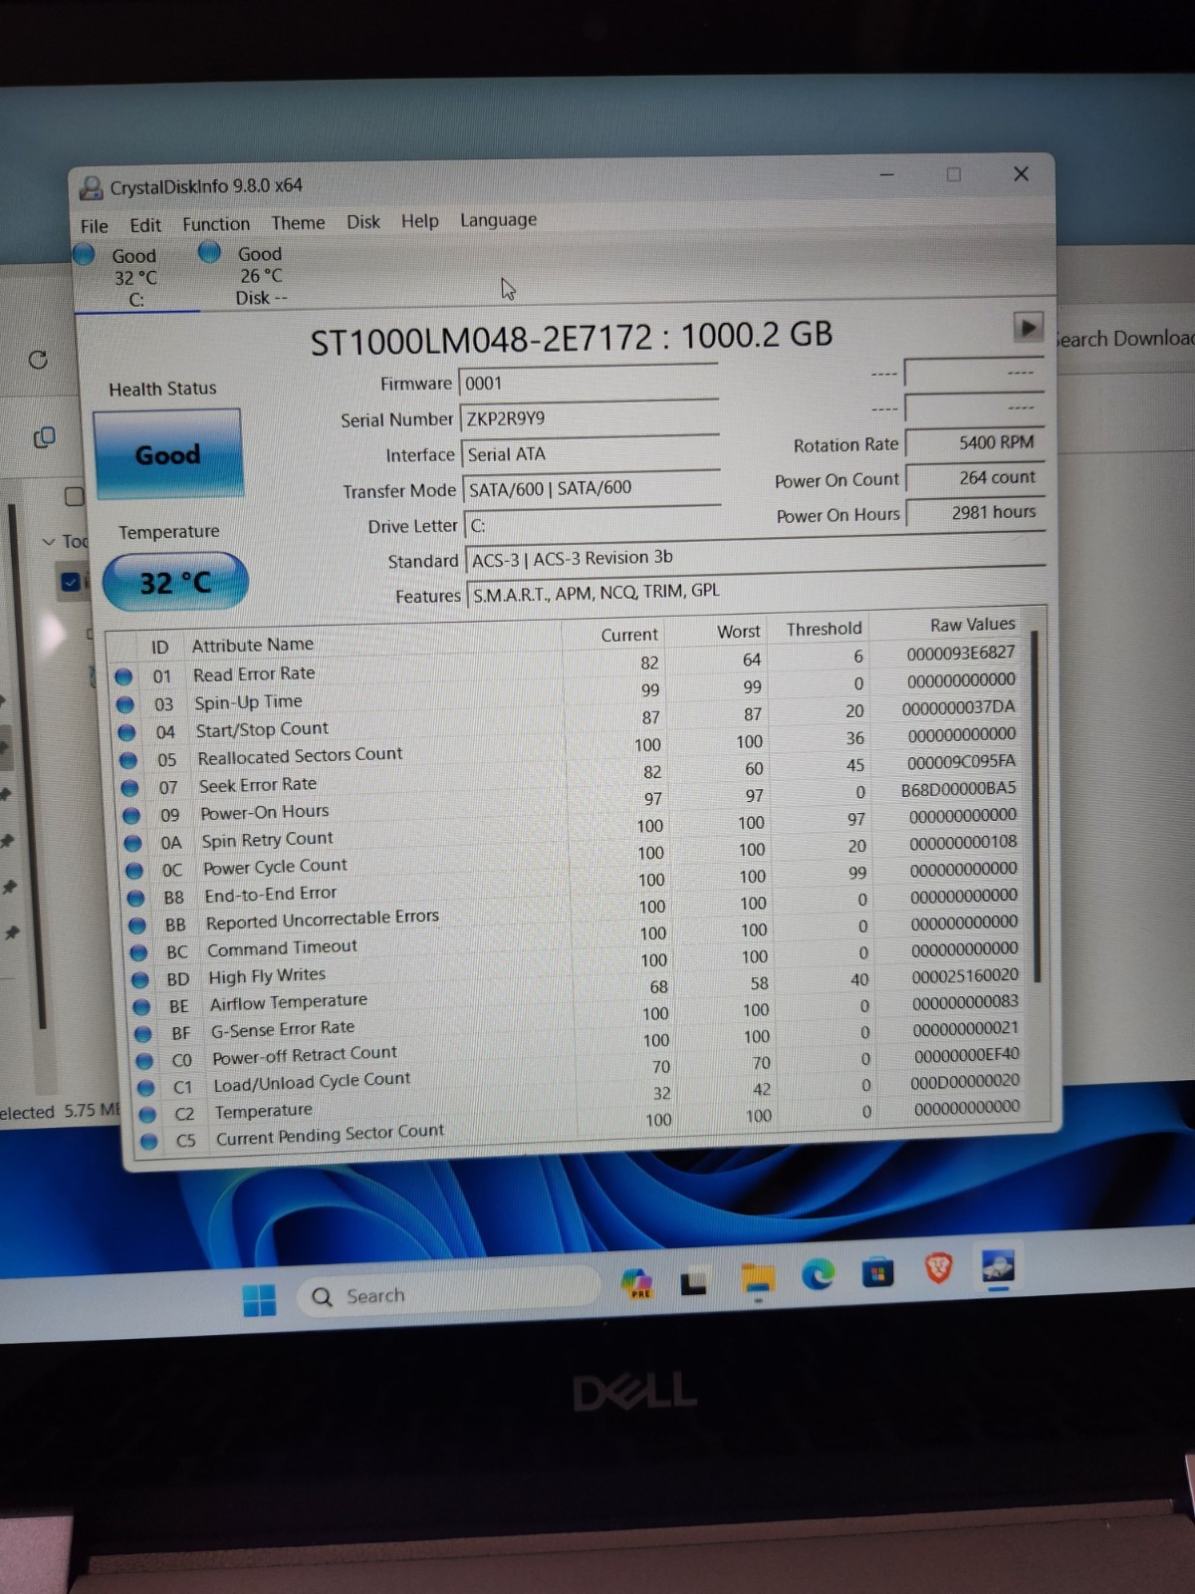Viewport: 1195px width, 1594px height.
Task: Click the taskbar Search box
Action: click(x=448, y=1294)
